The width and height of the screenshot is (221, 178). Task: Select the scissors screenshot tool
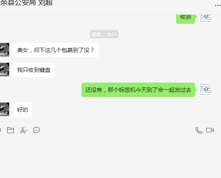23,130
